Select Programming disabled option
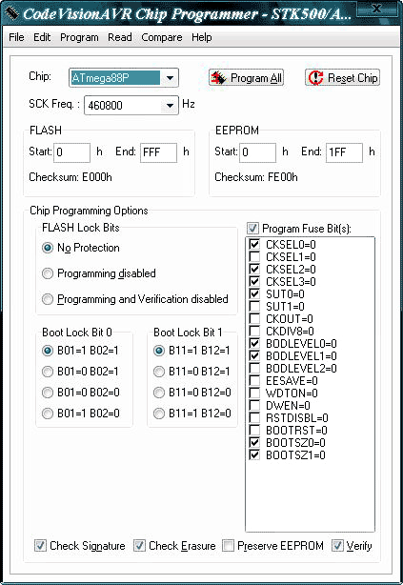This screenshot has width=403, height=585. coord(48,273)
